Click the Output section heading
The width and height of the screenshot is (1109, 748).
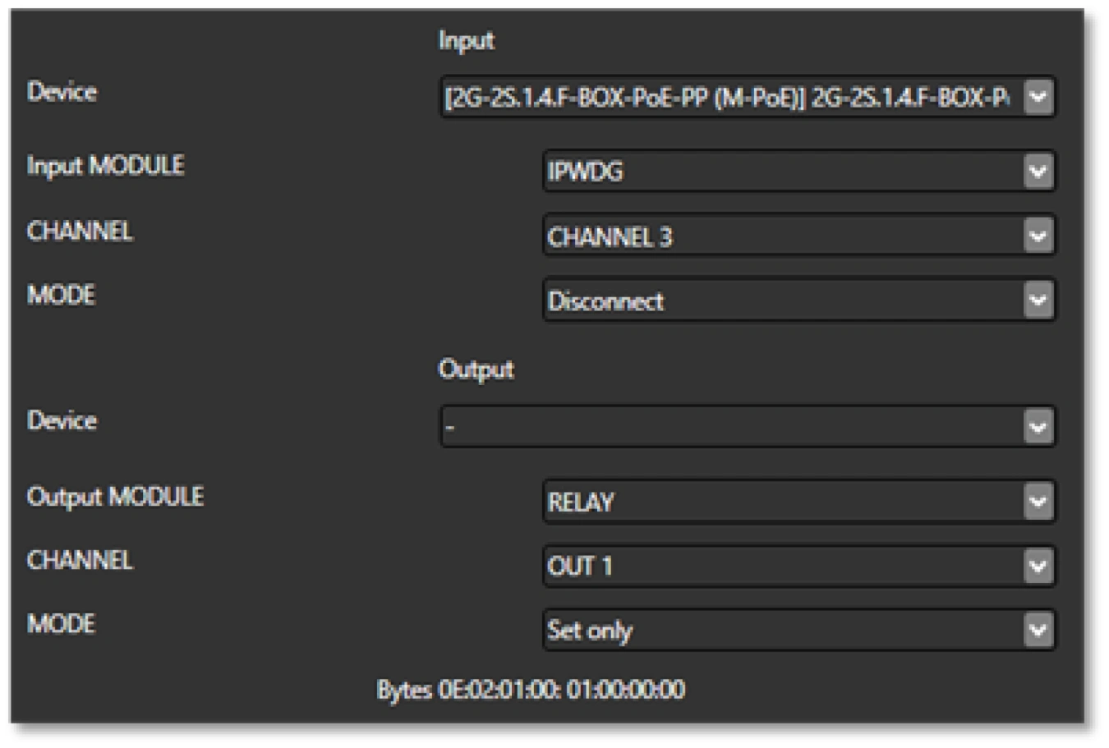pyautogui.click(x=476, y=369)
